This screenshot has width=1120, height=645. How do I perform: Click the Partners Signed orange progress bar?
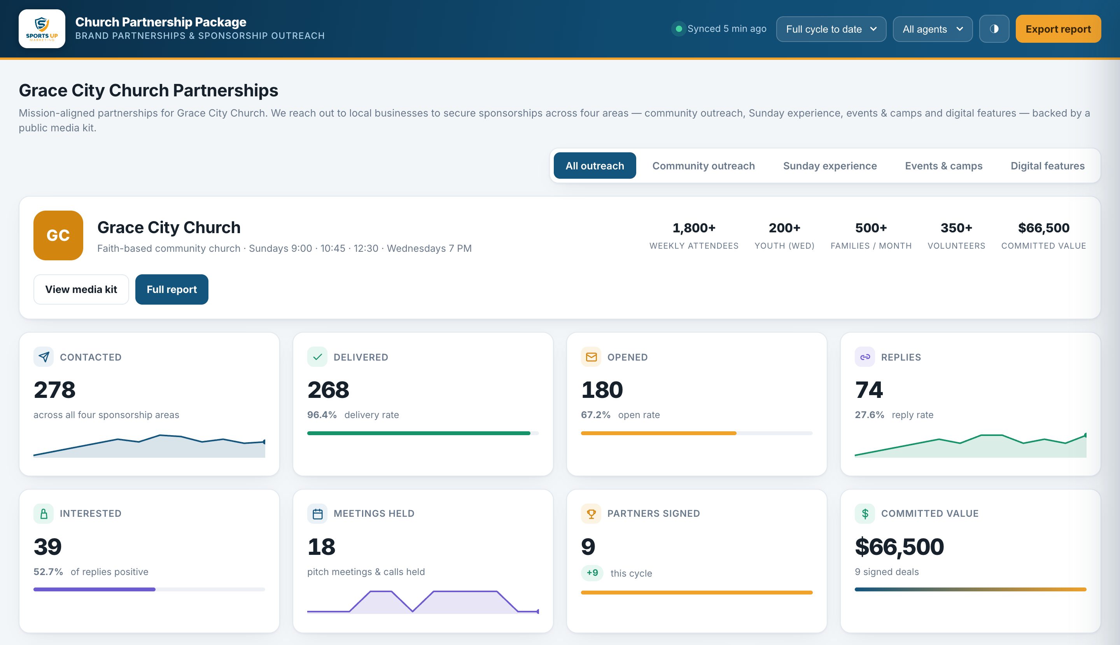(x=696, y=593)
